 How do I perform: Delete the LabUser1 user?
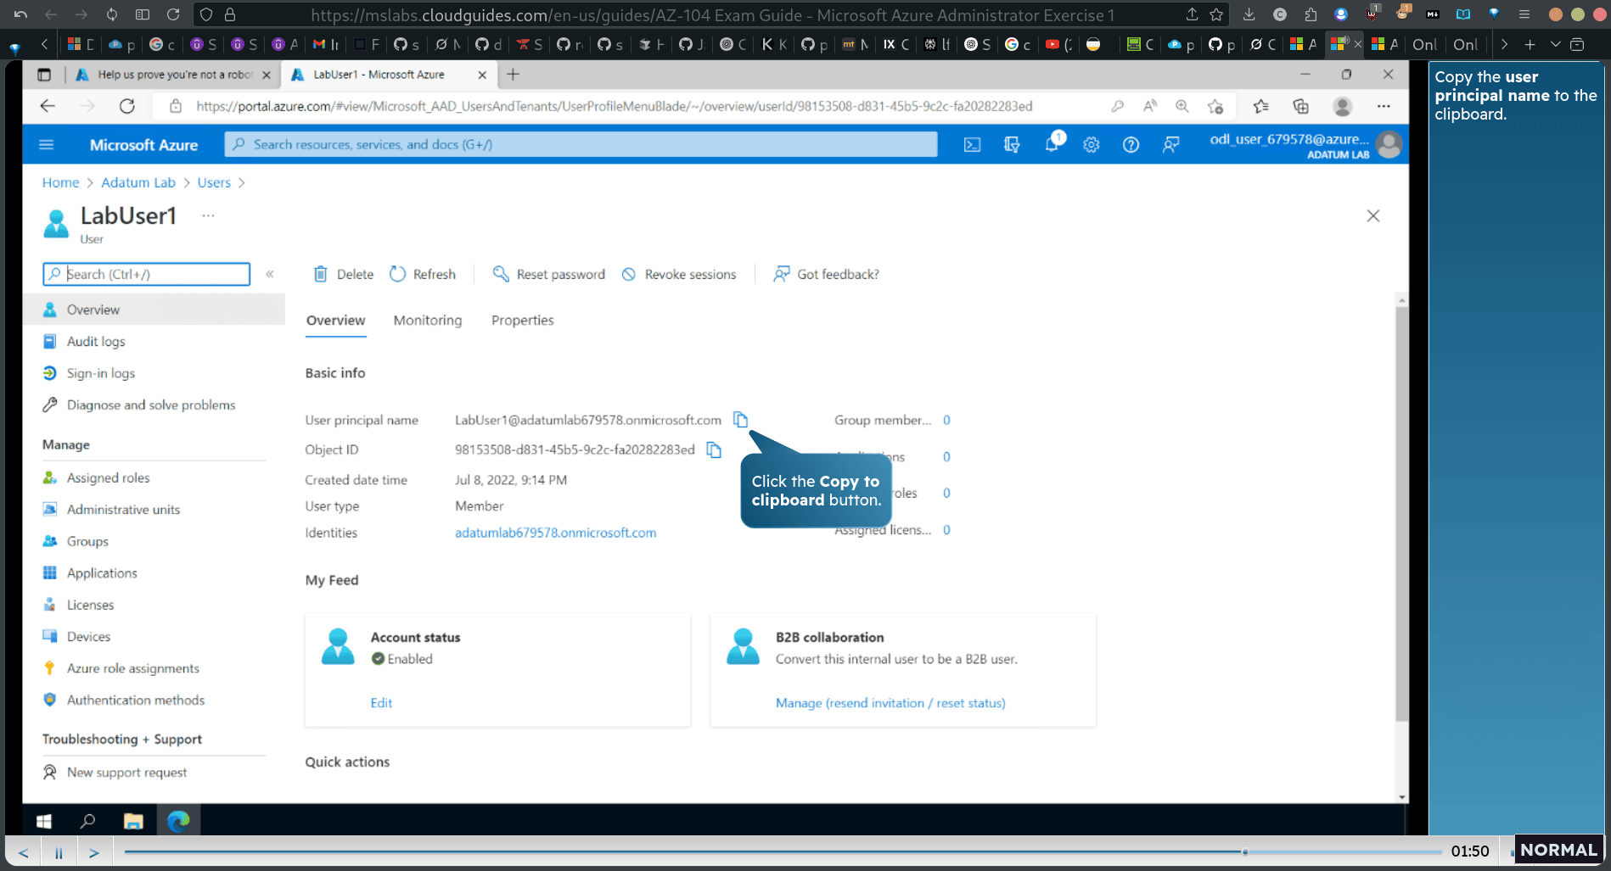coord(344,274)
